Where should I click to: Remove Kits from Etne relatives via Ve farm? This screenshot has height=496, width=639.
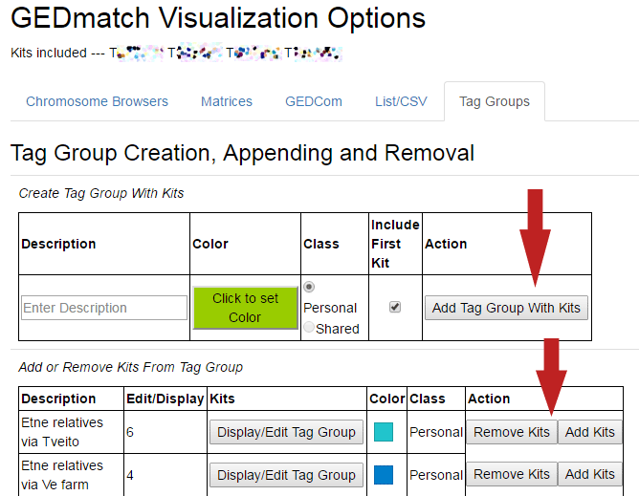[512, 474]
